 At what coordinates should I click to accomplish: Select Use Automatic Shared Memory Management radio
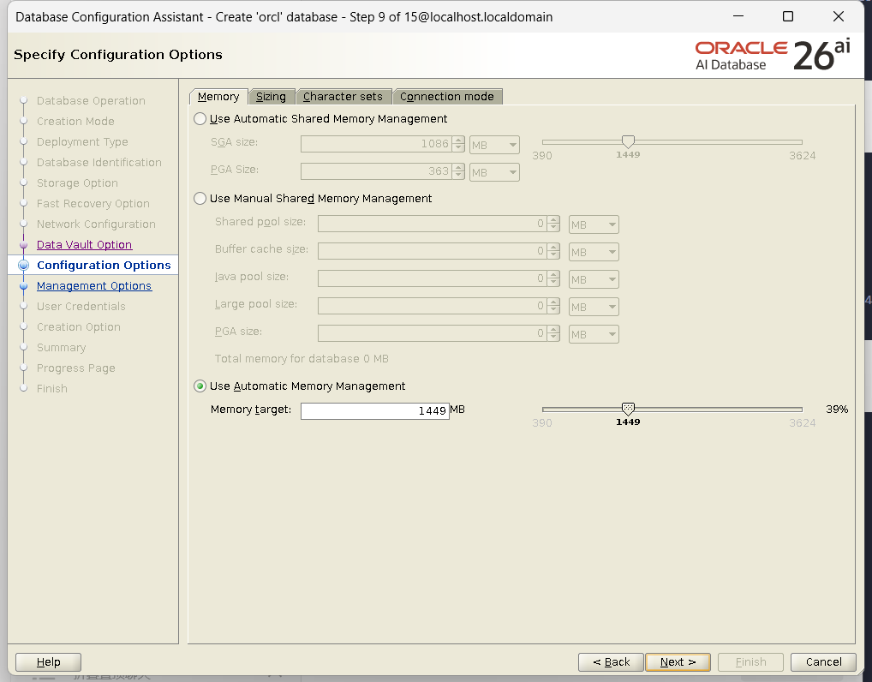(200, 119)
